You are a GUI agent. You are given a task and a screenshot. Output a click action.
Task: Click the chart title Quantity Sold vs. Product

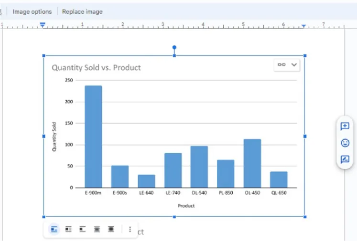point(96,68)
